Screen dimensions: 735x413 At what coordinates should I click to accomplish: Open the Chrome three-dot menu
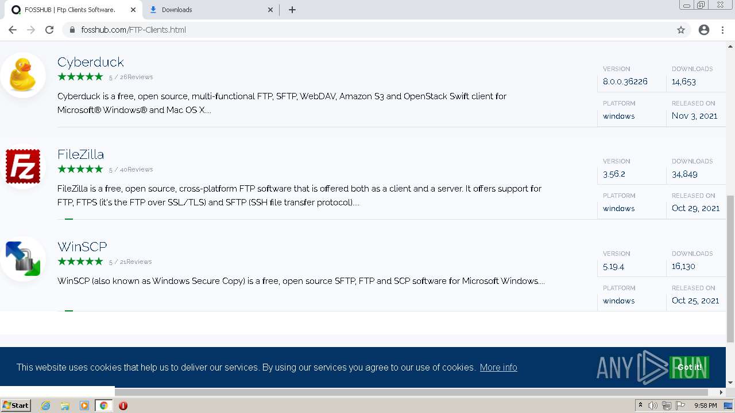pyautogui.click(x=722, y=30)
